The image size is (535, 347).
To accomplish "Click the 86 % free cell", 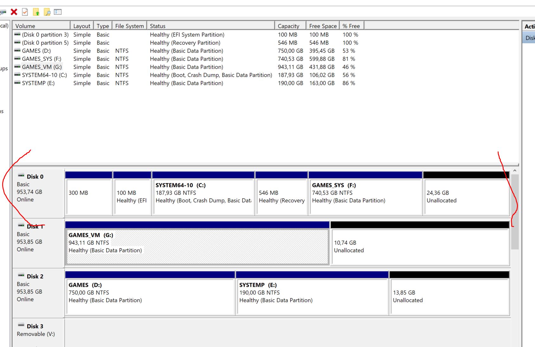I will tap(349, 83).
